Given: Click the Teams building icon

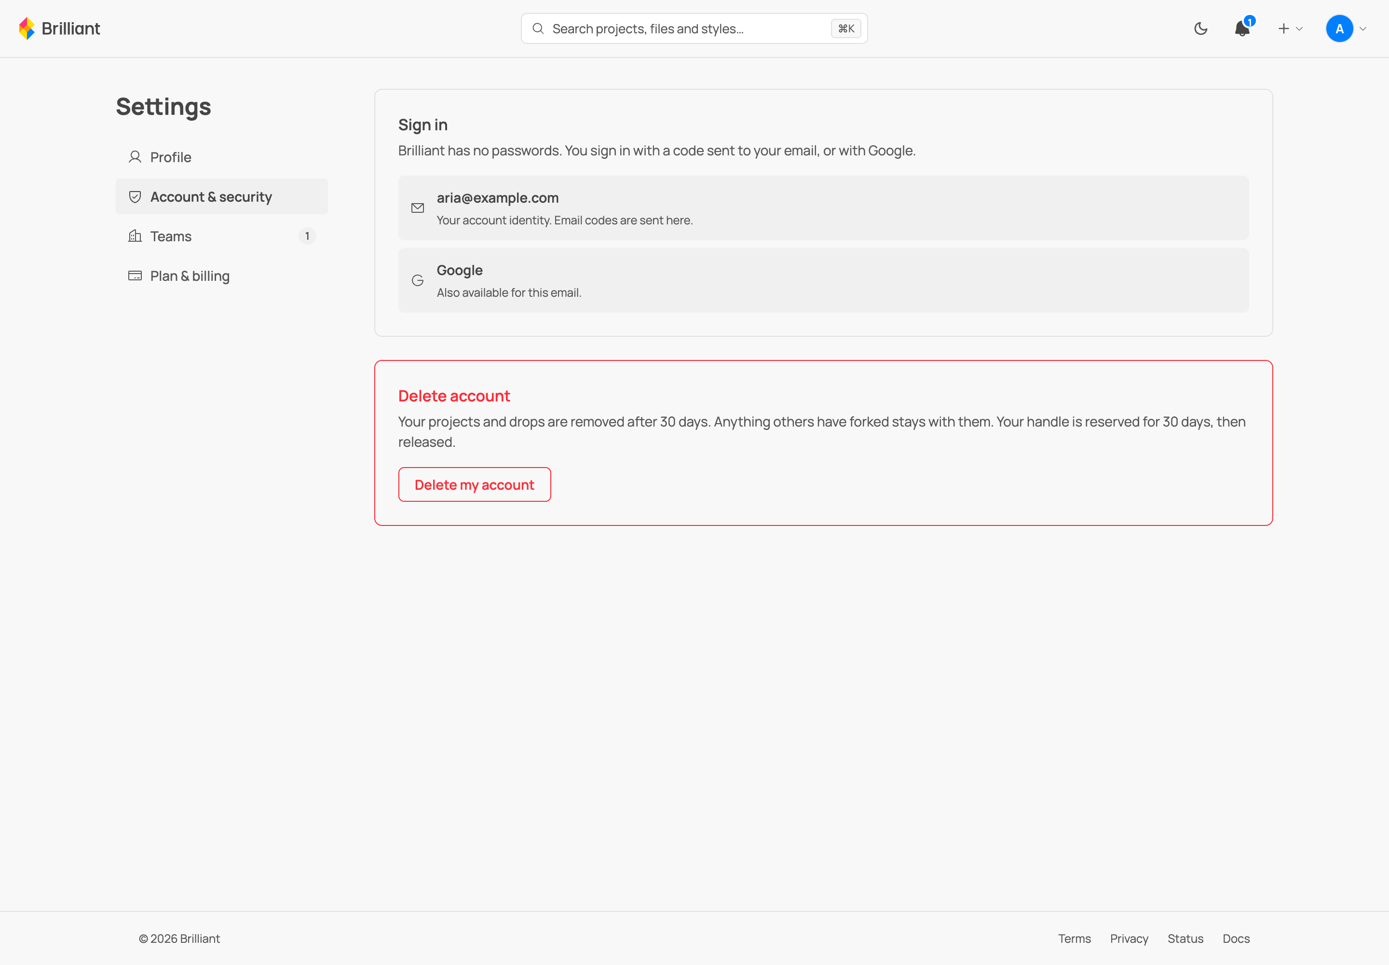Looking at the screenshot, I should pos(135,236).
